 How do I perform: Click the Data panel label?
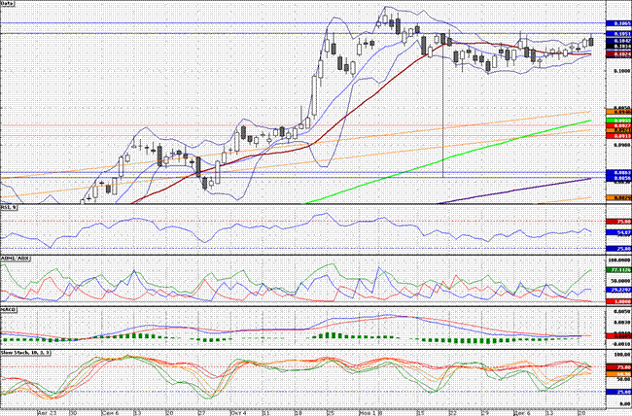pyautogui.click(x=8, y=3)
